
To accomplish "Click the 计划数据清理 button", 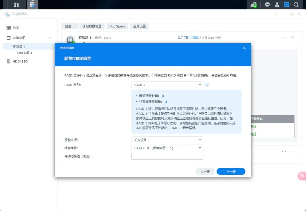I will click(92, 26).
